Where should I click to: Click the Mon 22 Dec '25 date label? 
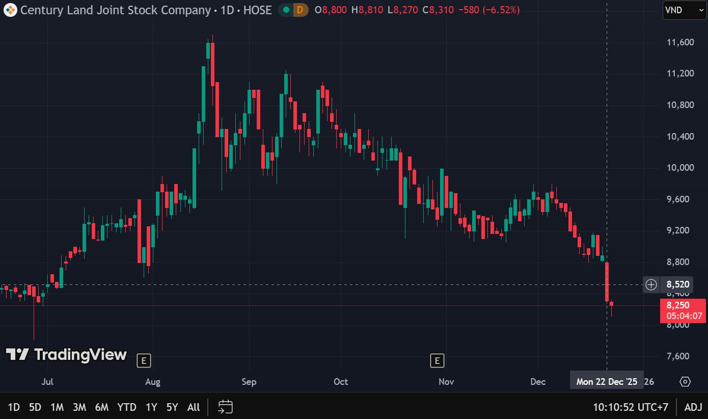[x=606, y=381]
